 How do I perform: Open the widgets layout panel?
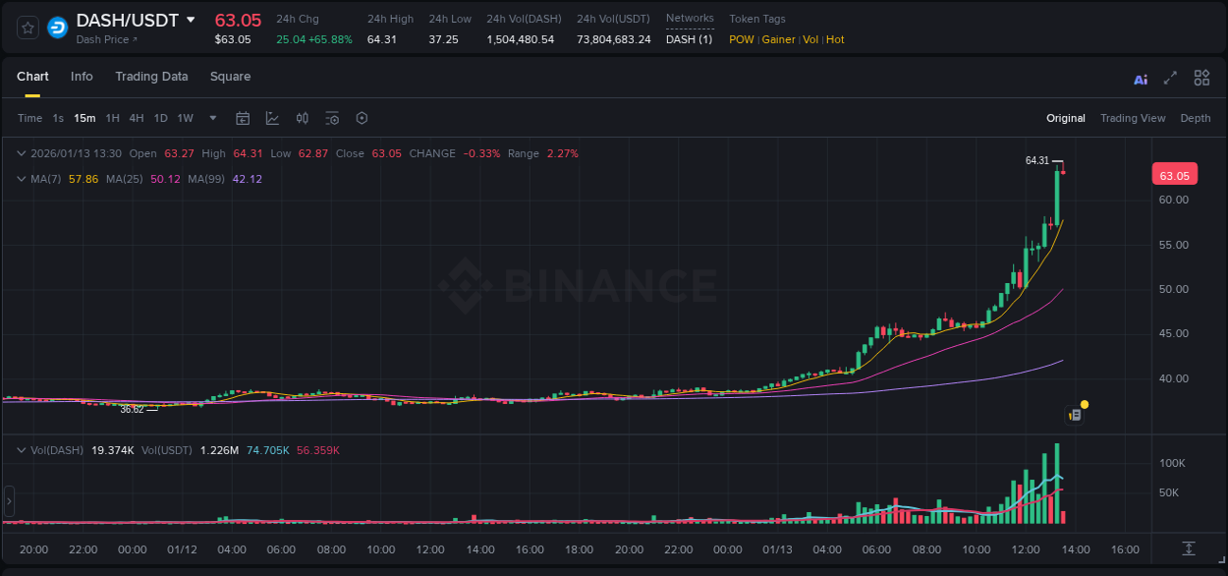point(1201,78)
